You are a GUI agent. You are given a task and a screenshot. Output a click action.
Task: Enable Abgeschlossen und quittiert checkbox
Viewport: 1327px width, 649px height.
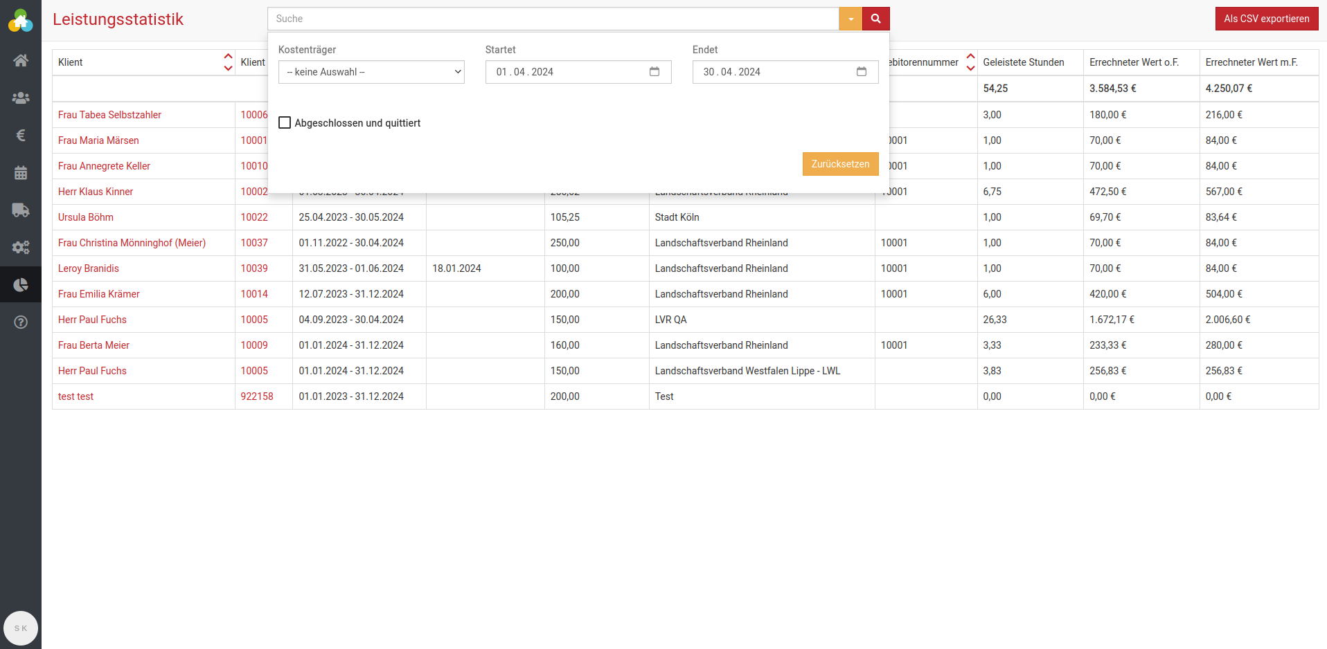click(285, 123)
